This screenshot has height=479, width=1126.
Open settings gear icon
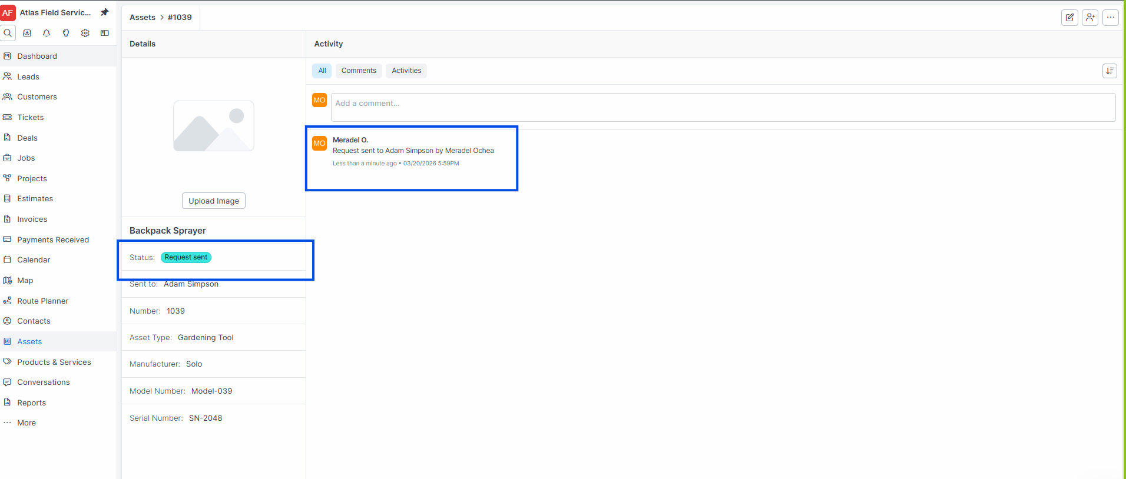[x=85, y=33]
